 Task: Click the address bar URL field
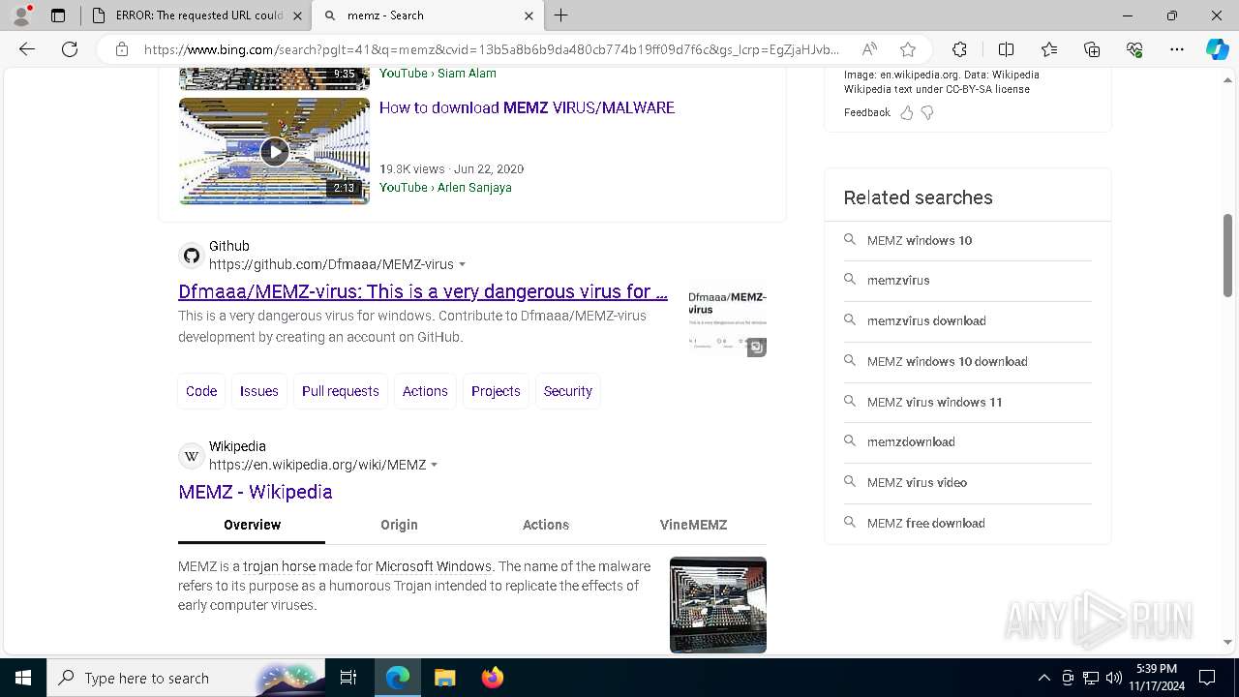[493, 49]
